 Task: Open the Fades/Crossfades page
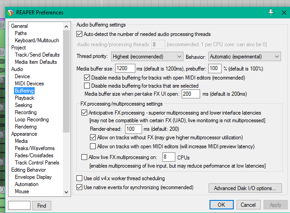coord(34,155)
